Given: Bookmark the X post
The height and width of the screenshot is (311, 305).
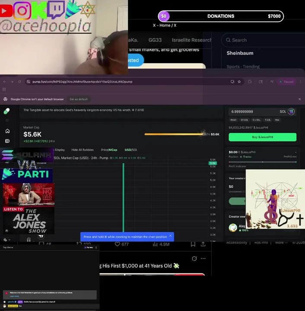Looking at the screenshot, I should click(193, 244).
